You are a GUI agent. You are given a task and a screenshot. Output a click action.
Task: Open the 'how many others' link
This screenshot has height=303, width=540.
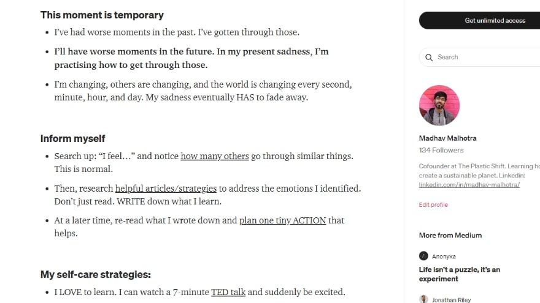(215, 156)
